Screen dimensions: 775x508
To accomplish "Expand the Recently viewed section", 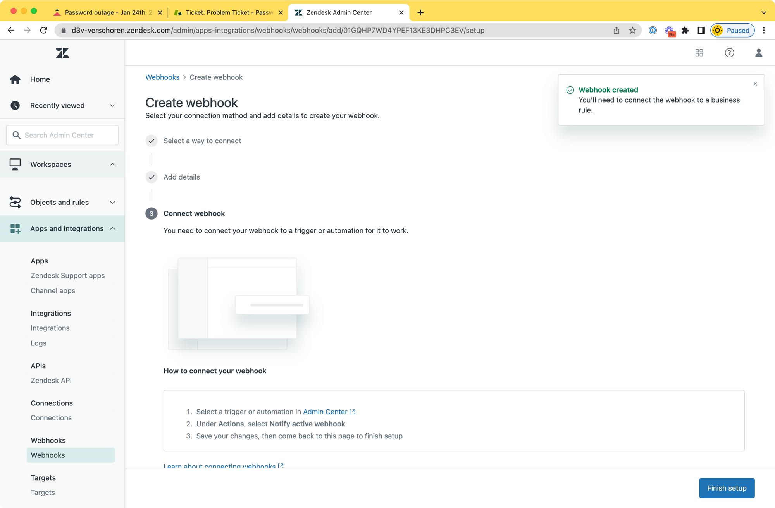I will click(x=112, y=106).
